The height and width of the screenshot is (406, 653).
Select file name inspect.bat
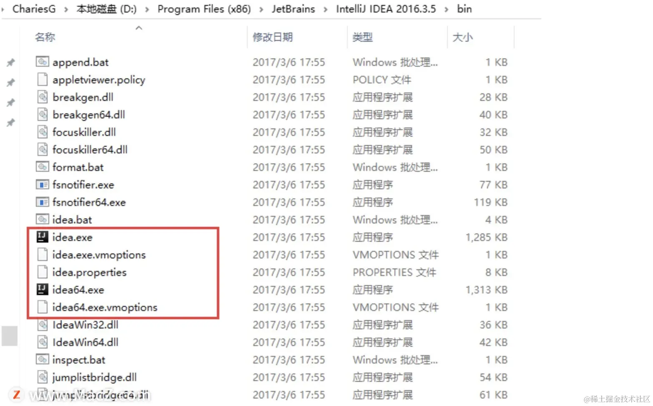tap(79, 360)
